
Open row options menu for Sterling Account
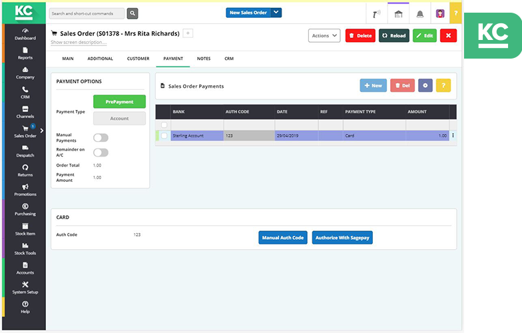click(x=453, y=136)
